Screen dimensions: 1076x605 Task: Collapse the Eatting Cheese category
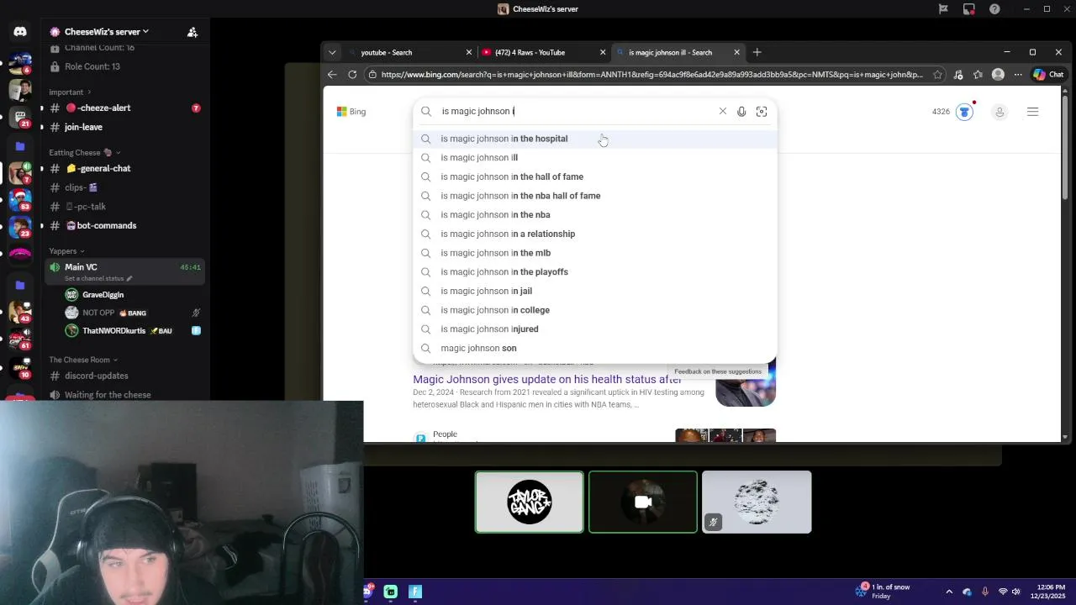83,152
